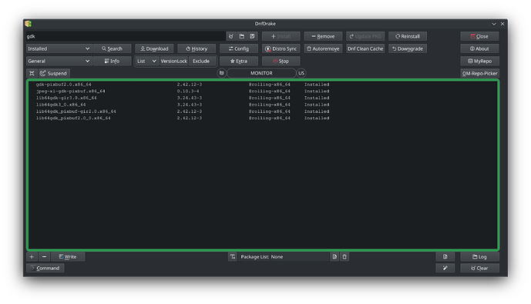
Task: Open the OM-Repo-Picker button
Action: point(479,73)
